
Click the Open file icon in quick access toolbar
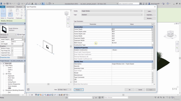[5, 4]
